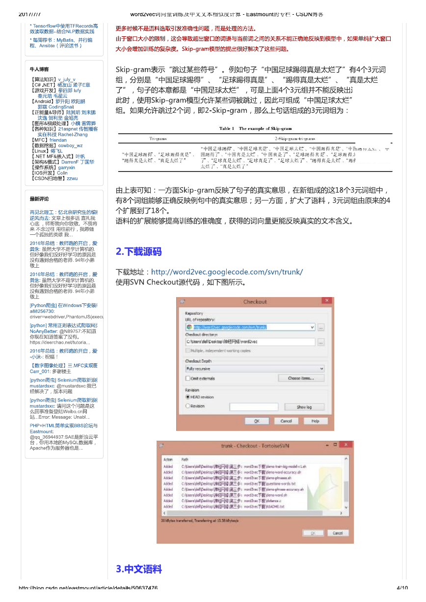The height and width of the screenshot is (602, 426).
Task: Open the 21aspnet blogger link
Action: pyautogui.click(x=67, y=129)
